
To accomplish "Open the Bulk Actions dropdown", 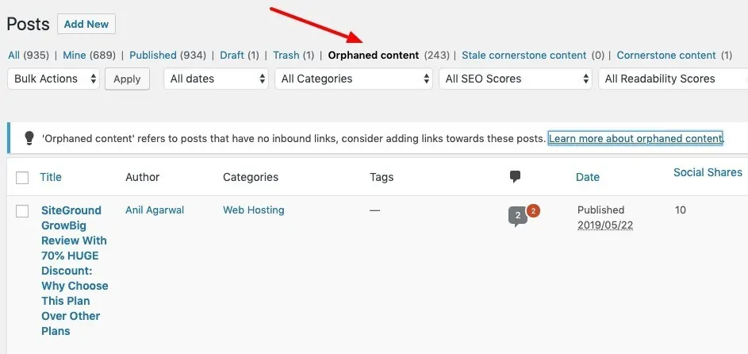I will point(53,79).
